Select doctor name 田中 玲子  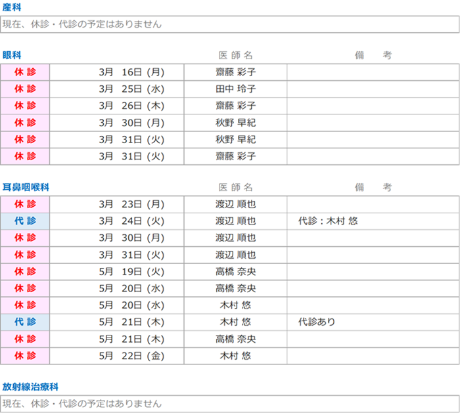(235, 89)
